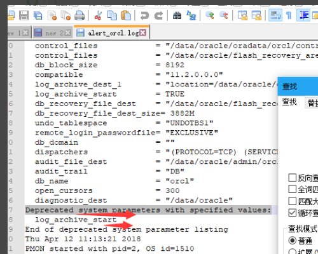Screen dimensions: 318x254
Task: Click the remote_login_passwordfile parameter name
Action: (95, 133)
